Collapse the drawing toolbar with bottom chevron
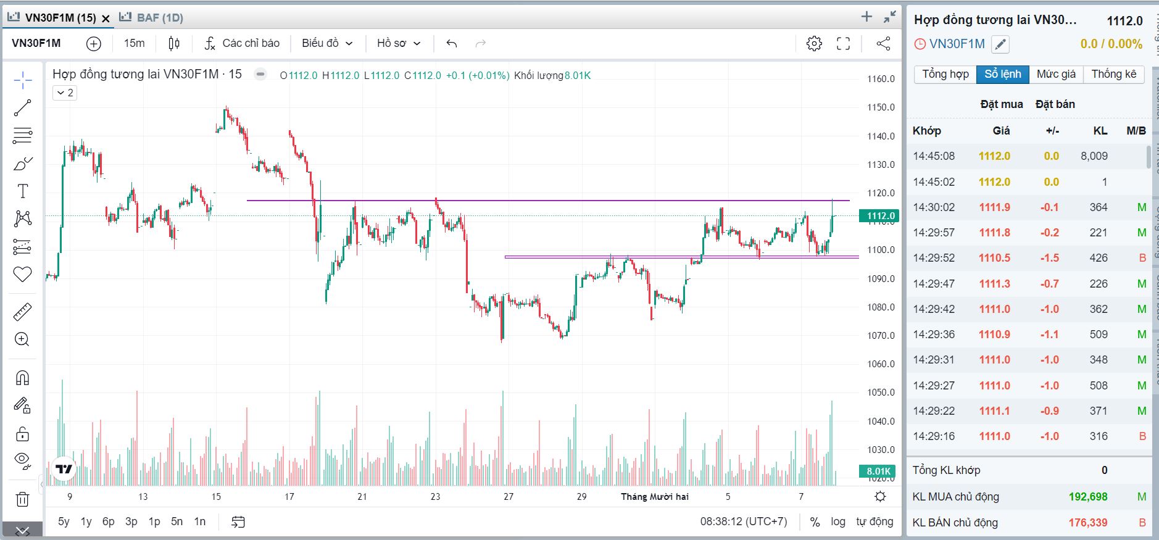The height and width of the screenshot is (540, 1159). (x=23, y=530)
